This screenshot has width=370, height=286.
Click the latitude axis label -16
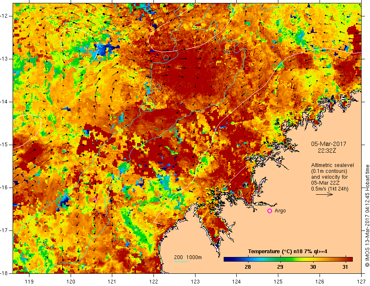(x=4, y=188)
